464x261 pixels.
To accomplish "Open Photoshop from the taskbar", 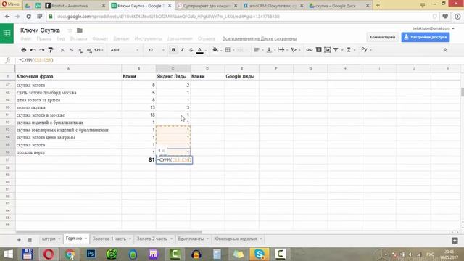I will pyautogui.click(x=91, y=254).
